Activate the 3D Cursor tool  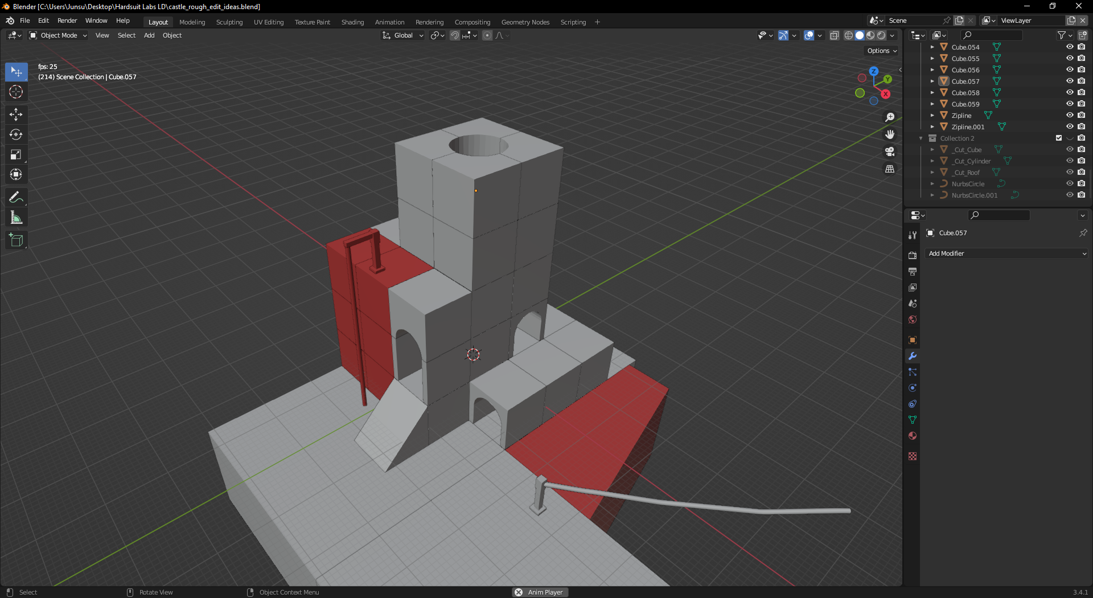16,92
